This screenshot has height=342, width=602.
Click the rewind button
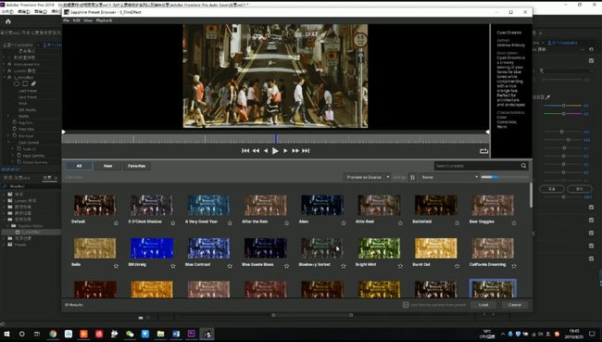tap(256, 151)
